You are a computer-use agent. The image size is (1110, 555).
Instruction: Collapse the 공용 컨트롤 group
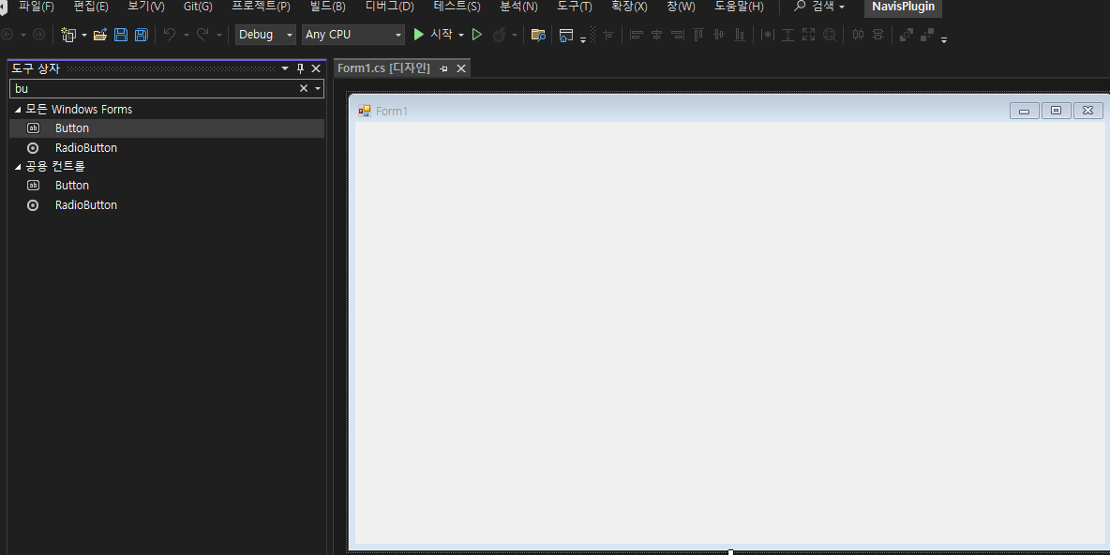click(17, 166)
